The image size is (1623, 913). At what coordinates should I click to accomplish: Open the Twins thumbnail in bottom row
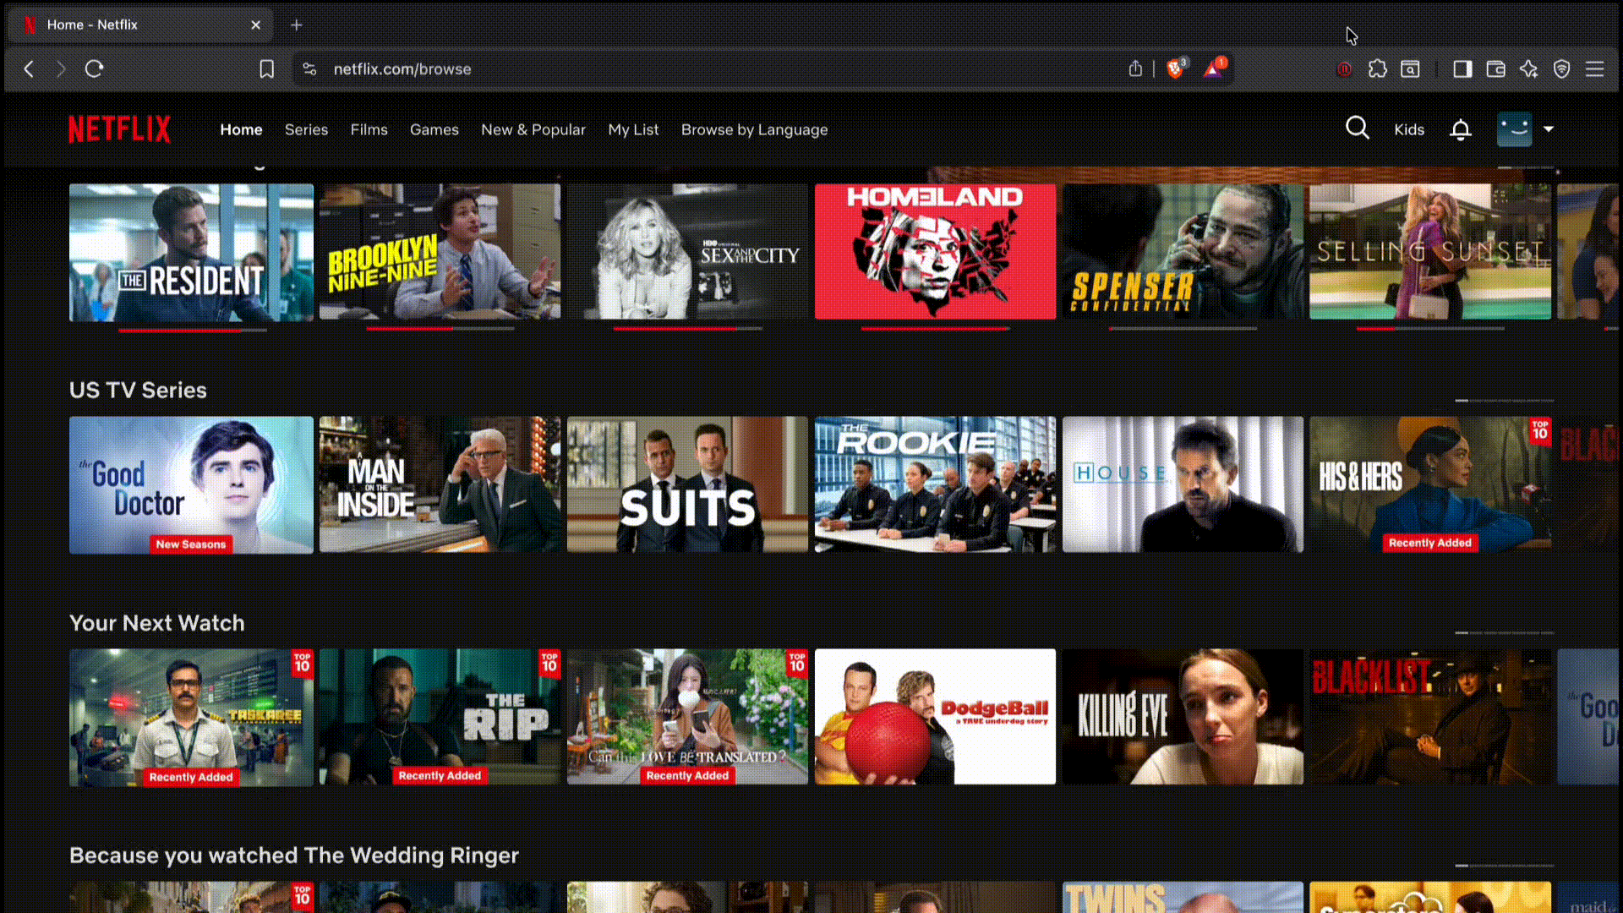1183,897
